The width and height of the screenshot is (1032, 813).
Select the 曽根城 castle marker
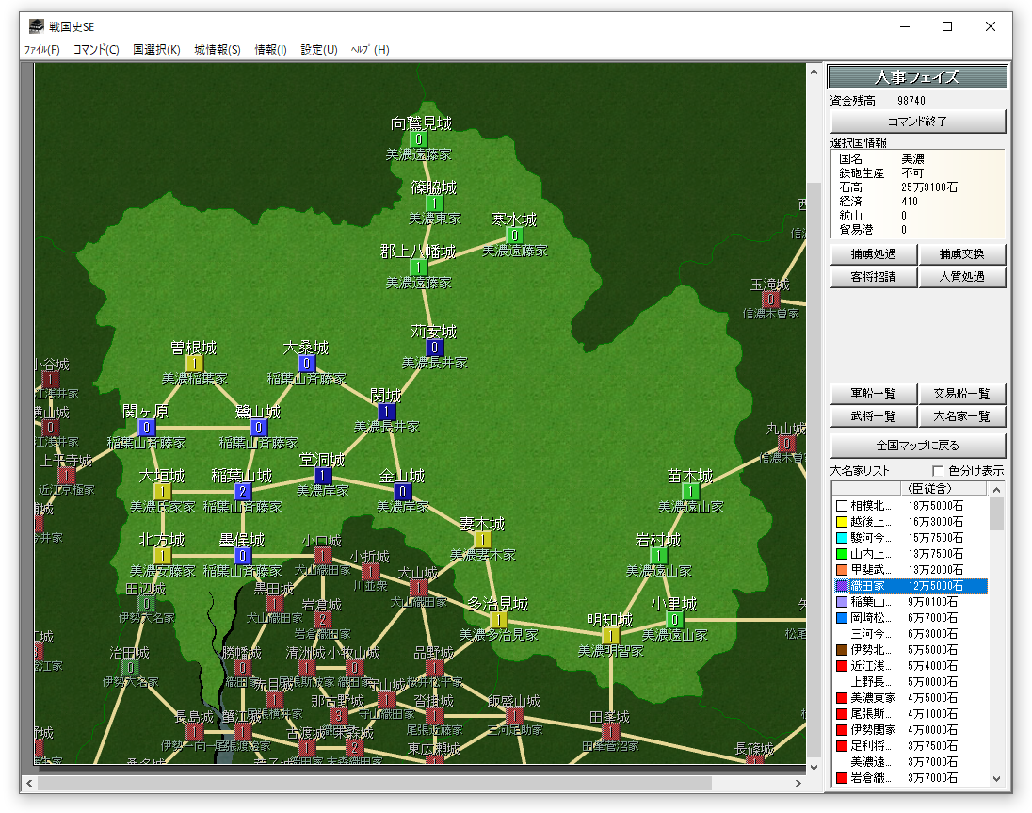194,363
